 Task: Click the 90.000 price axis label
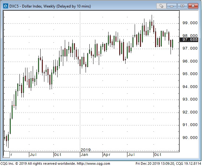(x=190, y=138)
